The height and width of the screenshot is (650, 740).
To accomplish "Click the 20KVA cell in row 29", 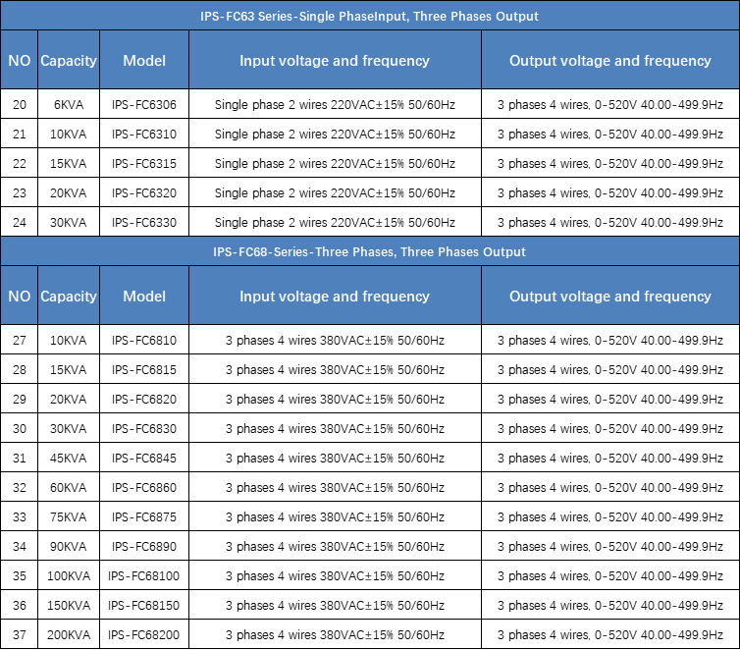I will coord(69,399).
